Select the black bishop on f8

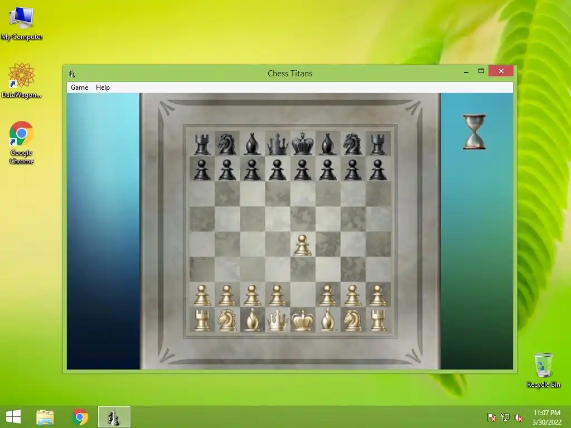coord(328,144)
